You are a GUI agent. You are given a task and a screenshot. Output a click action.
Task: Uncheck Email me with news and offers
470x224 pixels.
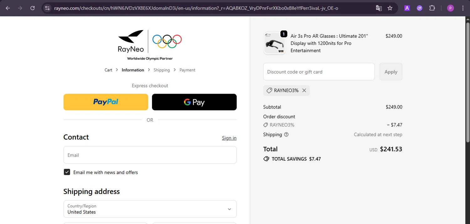(67, 172)
